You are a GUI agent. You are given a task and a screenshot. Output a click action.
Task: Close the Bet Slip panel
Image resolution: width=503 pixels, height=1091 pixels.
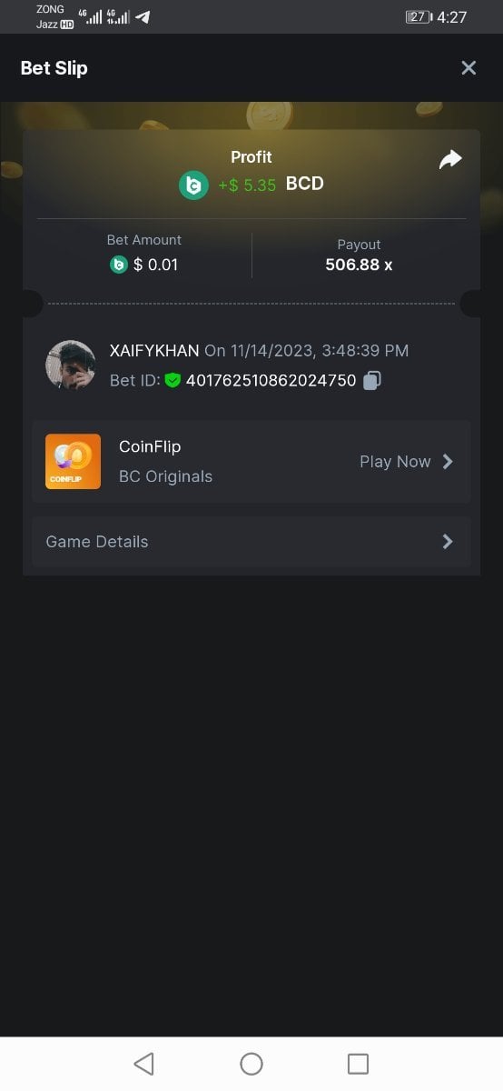pyautogui.click(x=468, y=68)
